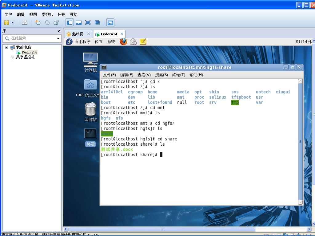Image resolution: width=315 pixels, height=236 pixels.
Task: Open the terminal 搜索(S) menu
Action: pyautogui.click(x=161, y=75)
